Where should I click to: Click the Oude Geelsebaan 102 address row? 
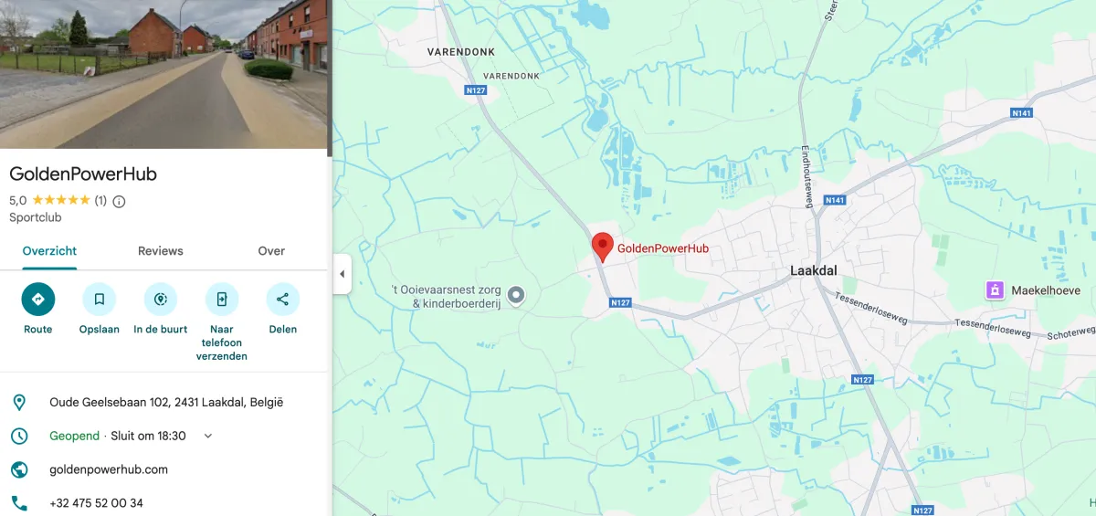click(163, 402)
